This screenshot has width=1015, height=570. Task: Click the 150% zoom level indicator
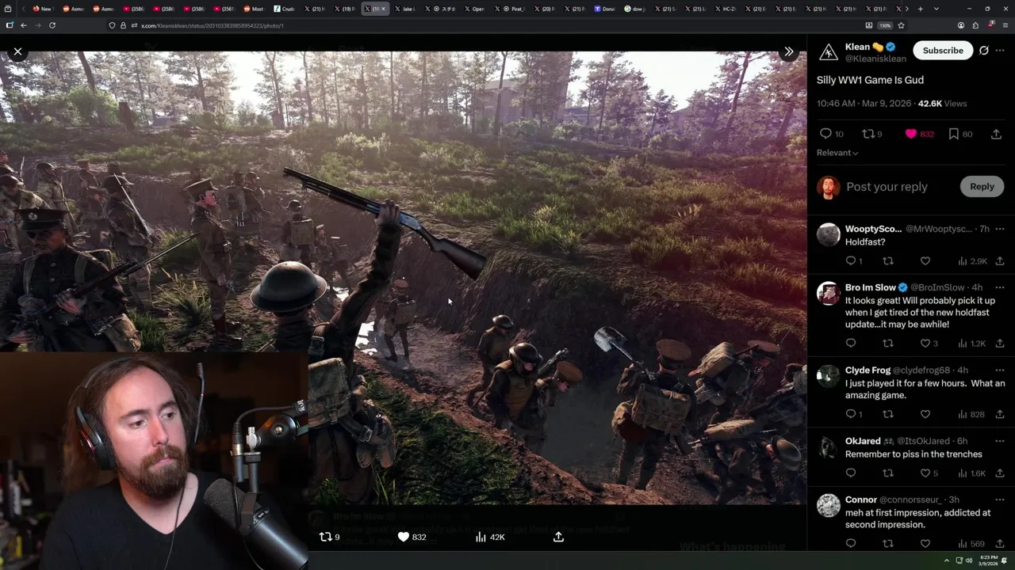(x=885, y=25)
